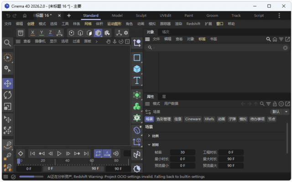
Task: Open the Attributes panel hamburger menu
Action: click(x=147, y=104)
